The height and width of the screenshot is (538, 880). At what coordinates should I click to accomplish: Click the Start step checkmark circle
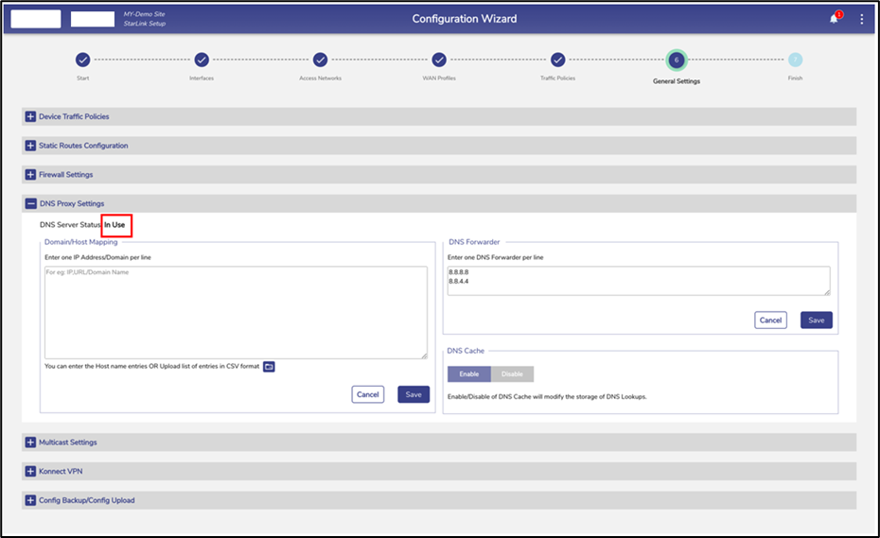point(82,60)
